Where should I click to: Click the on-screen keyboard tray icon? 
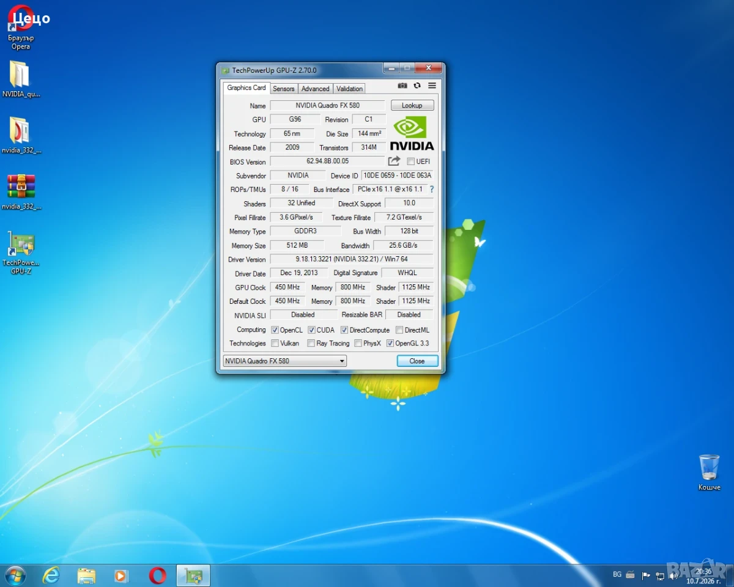pyautogui.click(x=631, y=575)
